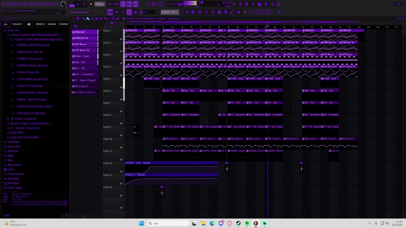The image size is (406, 228).
Task: Start one-click audio recording microphone icon
Action: 246,4
